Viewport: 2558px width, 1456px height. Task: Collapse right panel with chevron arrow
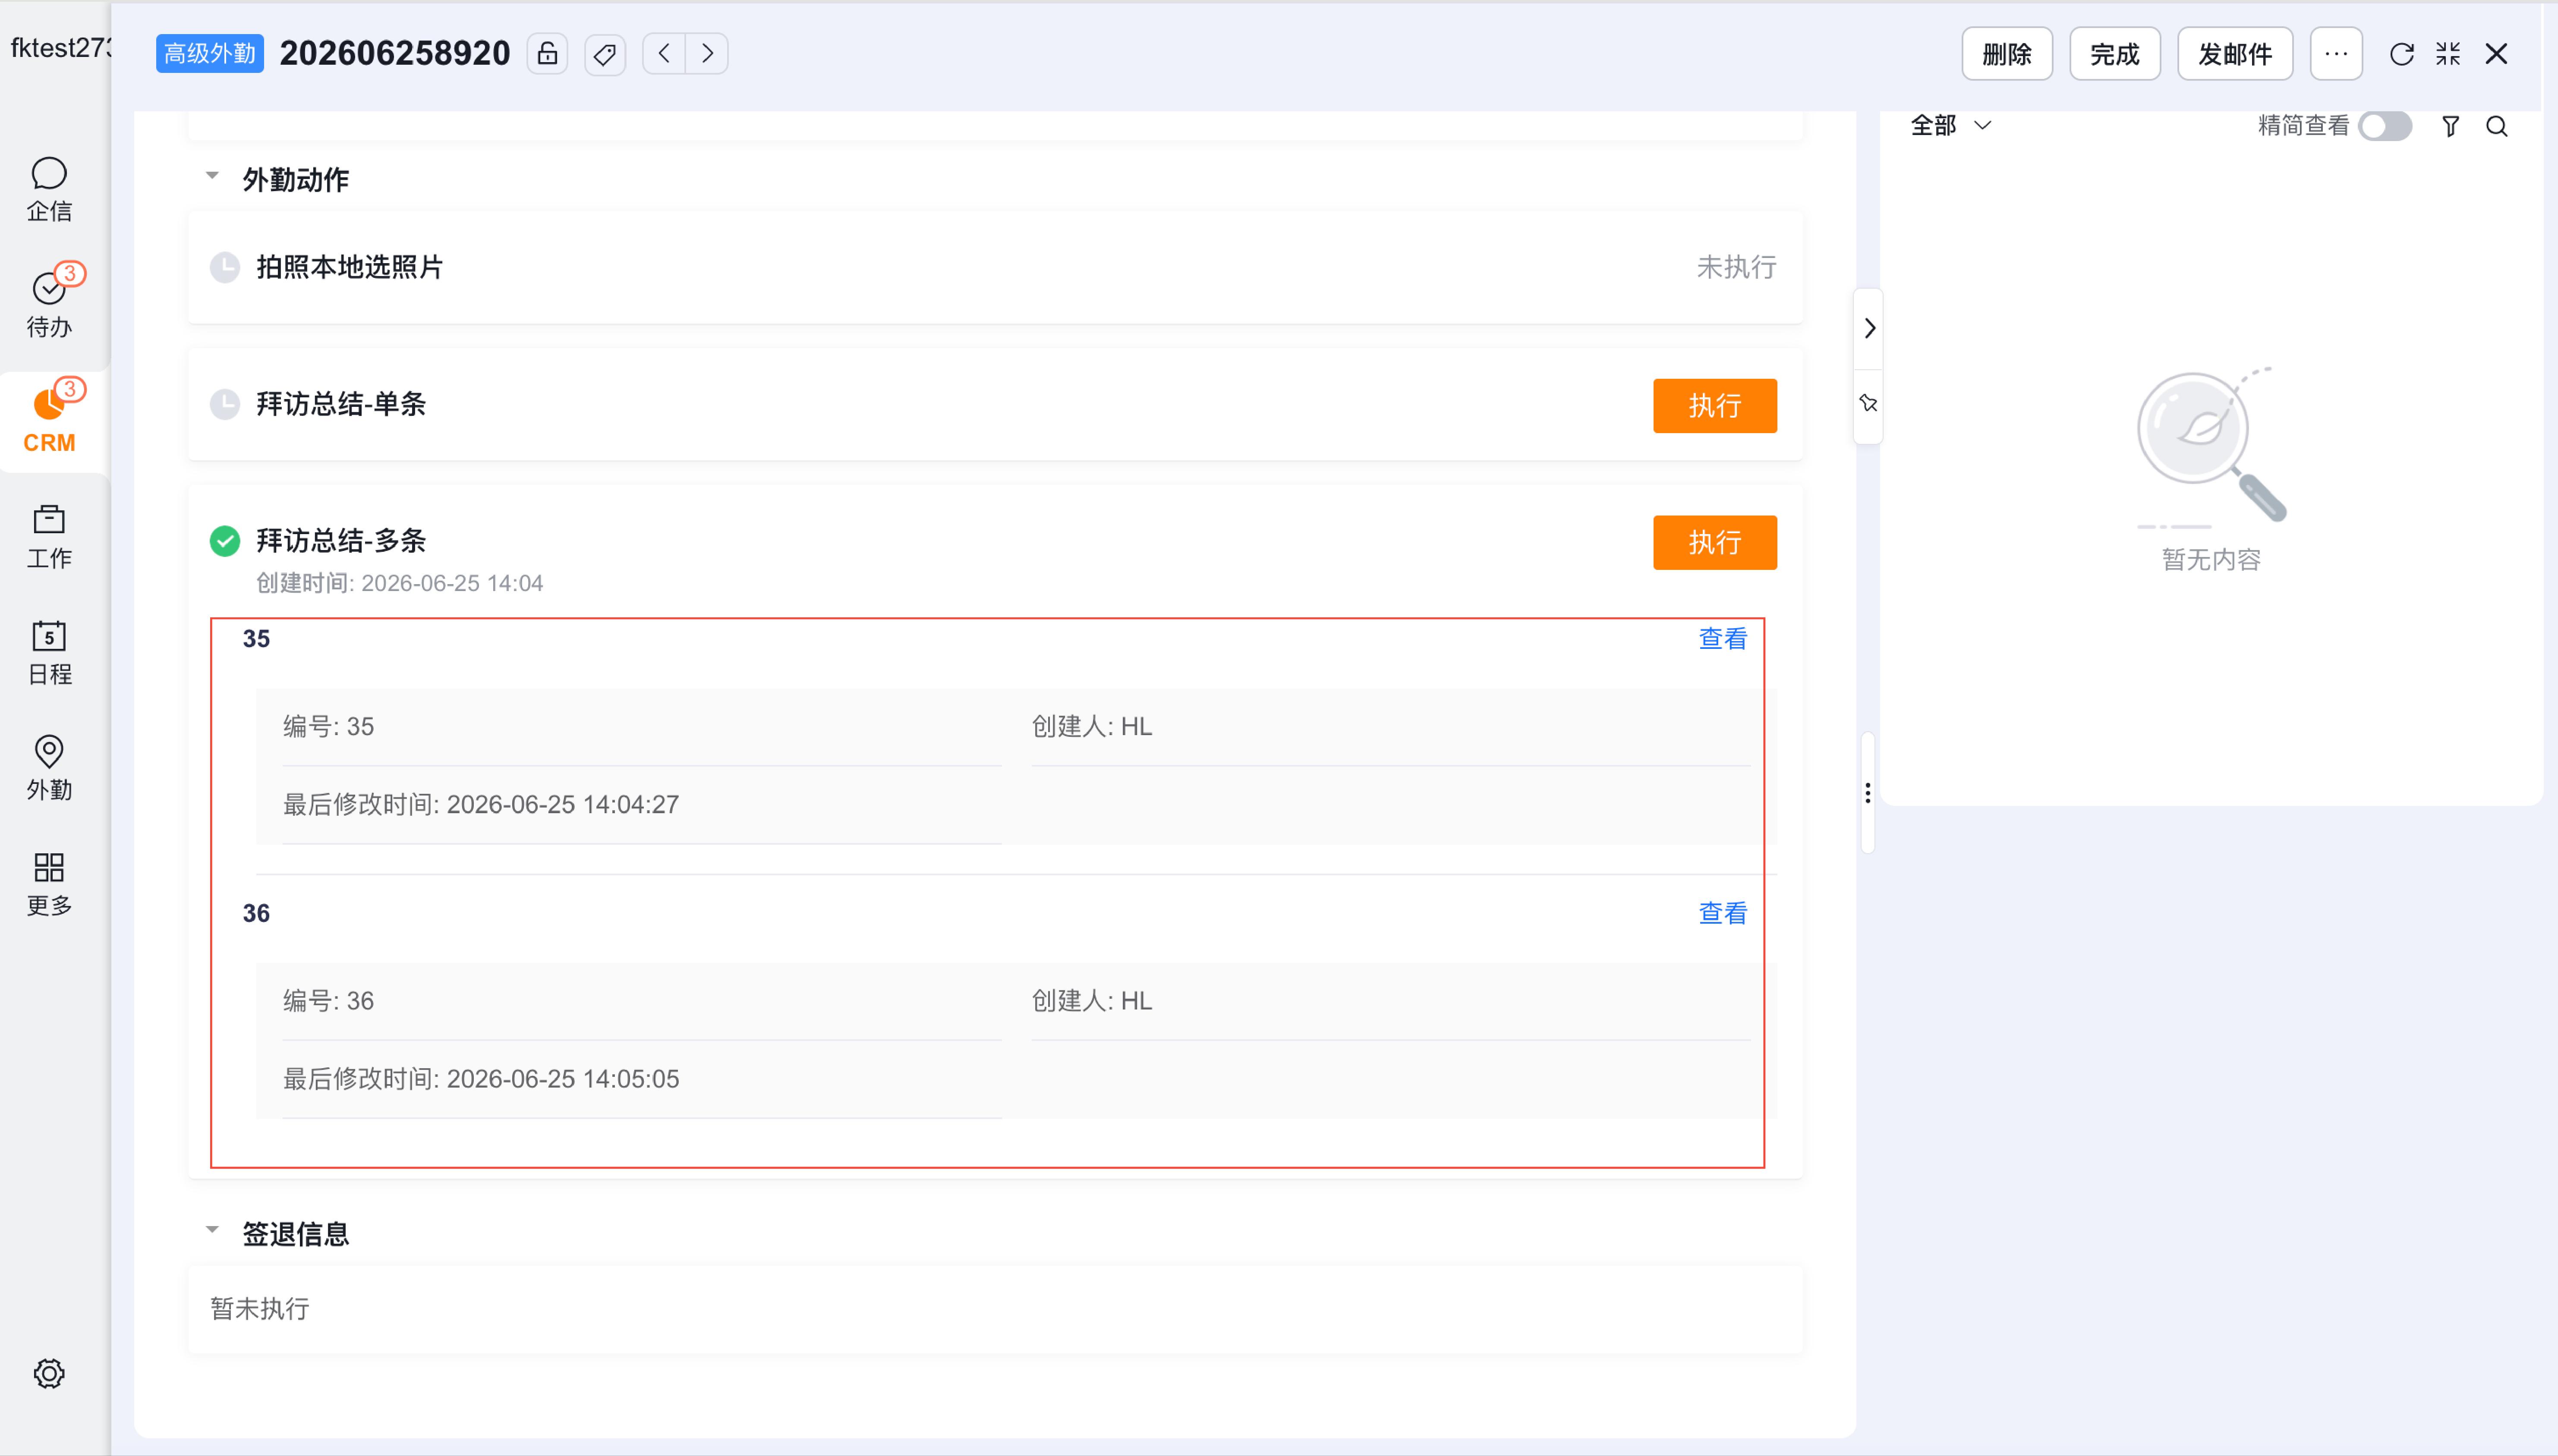[1869, 328]
